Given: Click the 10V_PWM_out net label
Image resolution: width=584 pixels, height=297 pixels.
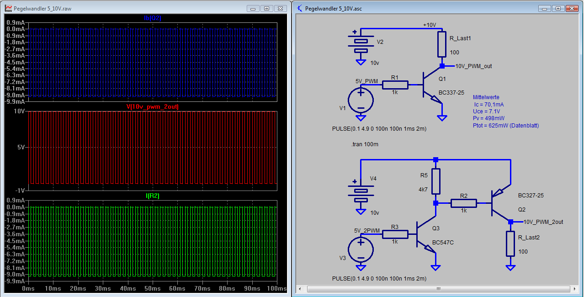Looking at the screenshot, I should [474, 66].
